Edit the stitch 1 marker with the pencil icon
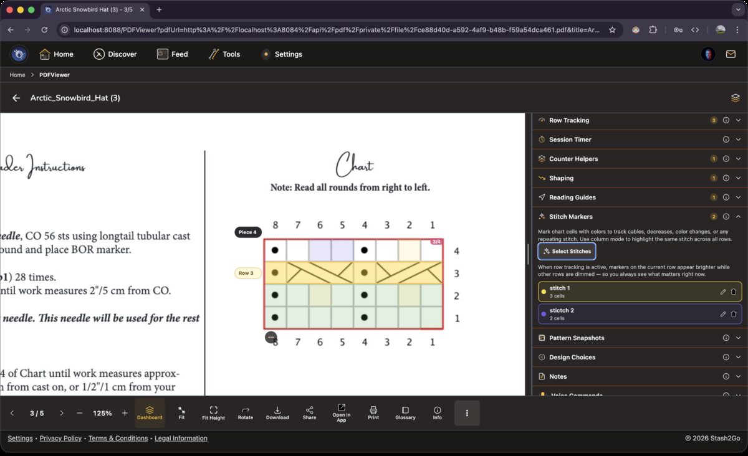Viewport: 748px width, 456px height. click(x=723, y=292)
